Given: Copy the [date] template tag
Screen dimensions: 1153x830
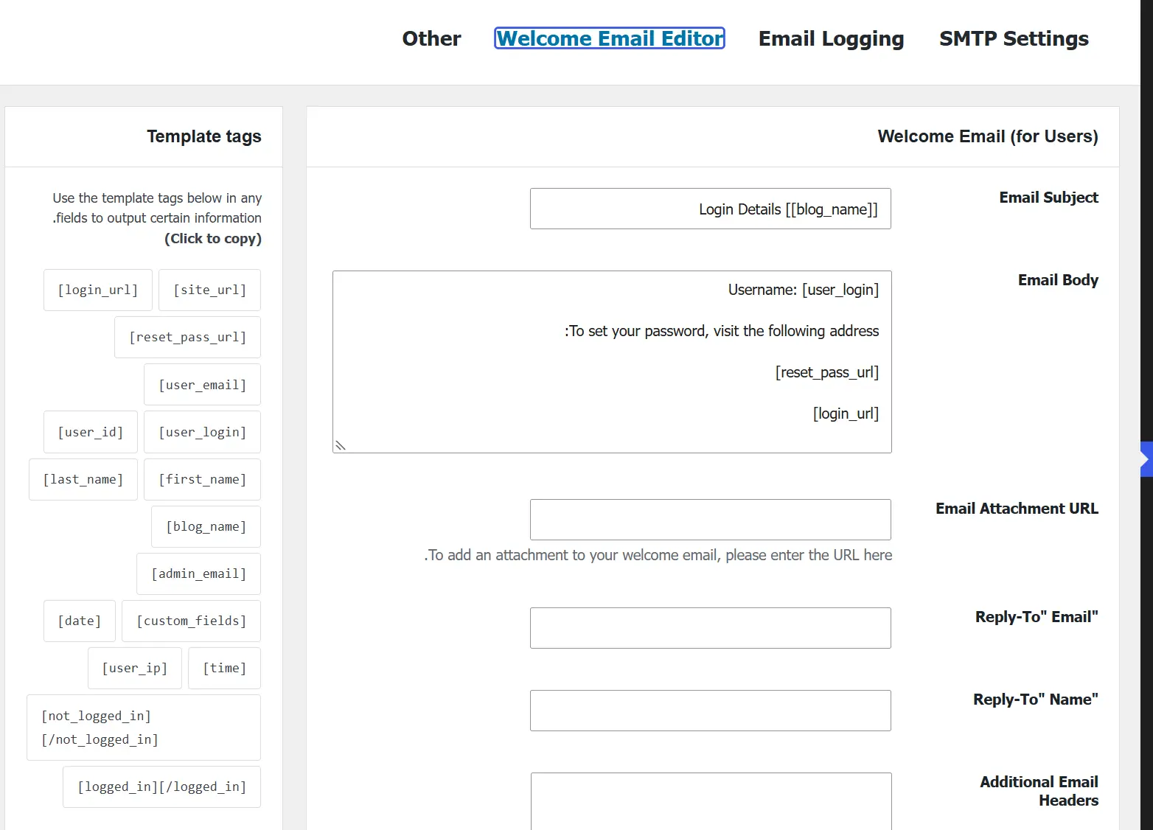Looking at the screenshot, I should pyautogui.click(x=80, y=621).
